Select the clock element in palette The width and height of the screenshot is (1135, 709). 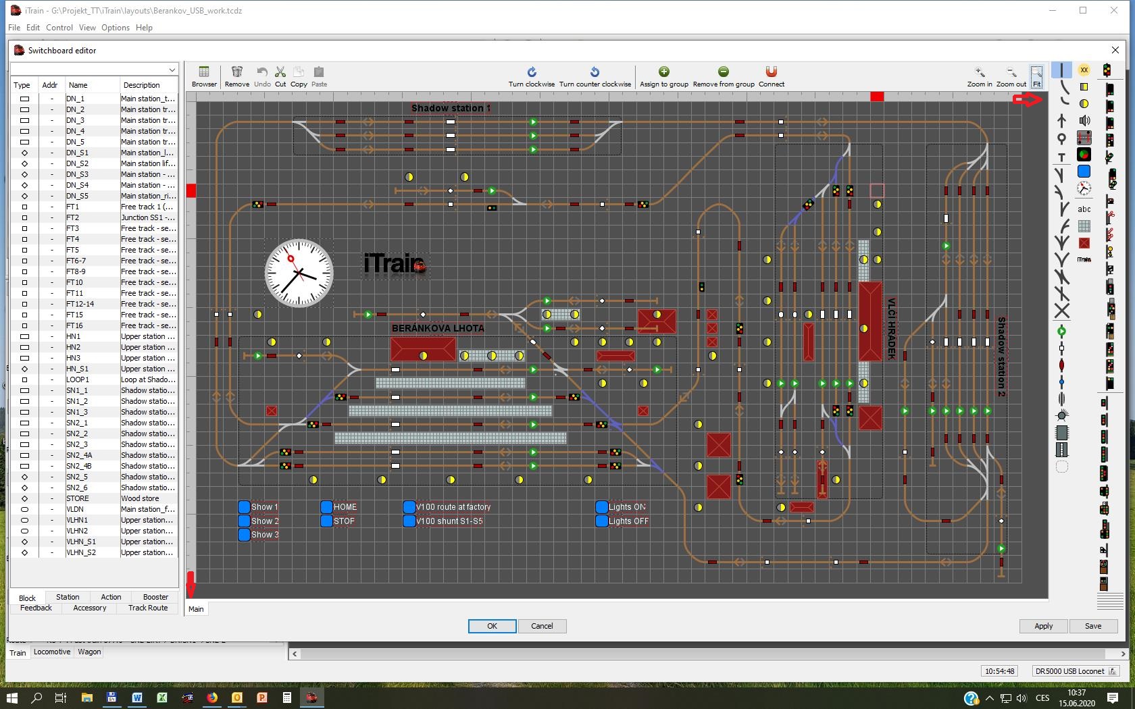point(1084,188)
